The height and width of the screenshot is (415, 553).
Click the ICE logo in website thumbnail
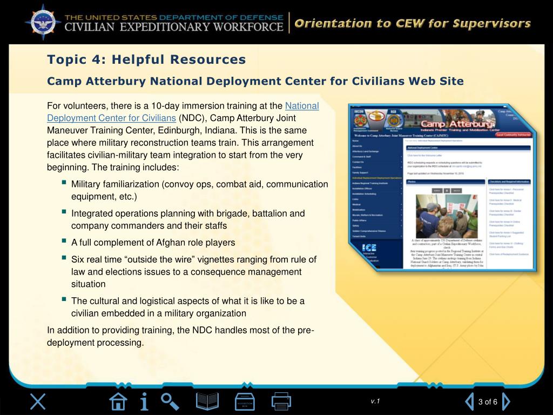(x=369, y=247)
